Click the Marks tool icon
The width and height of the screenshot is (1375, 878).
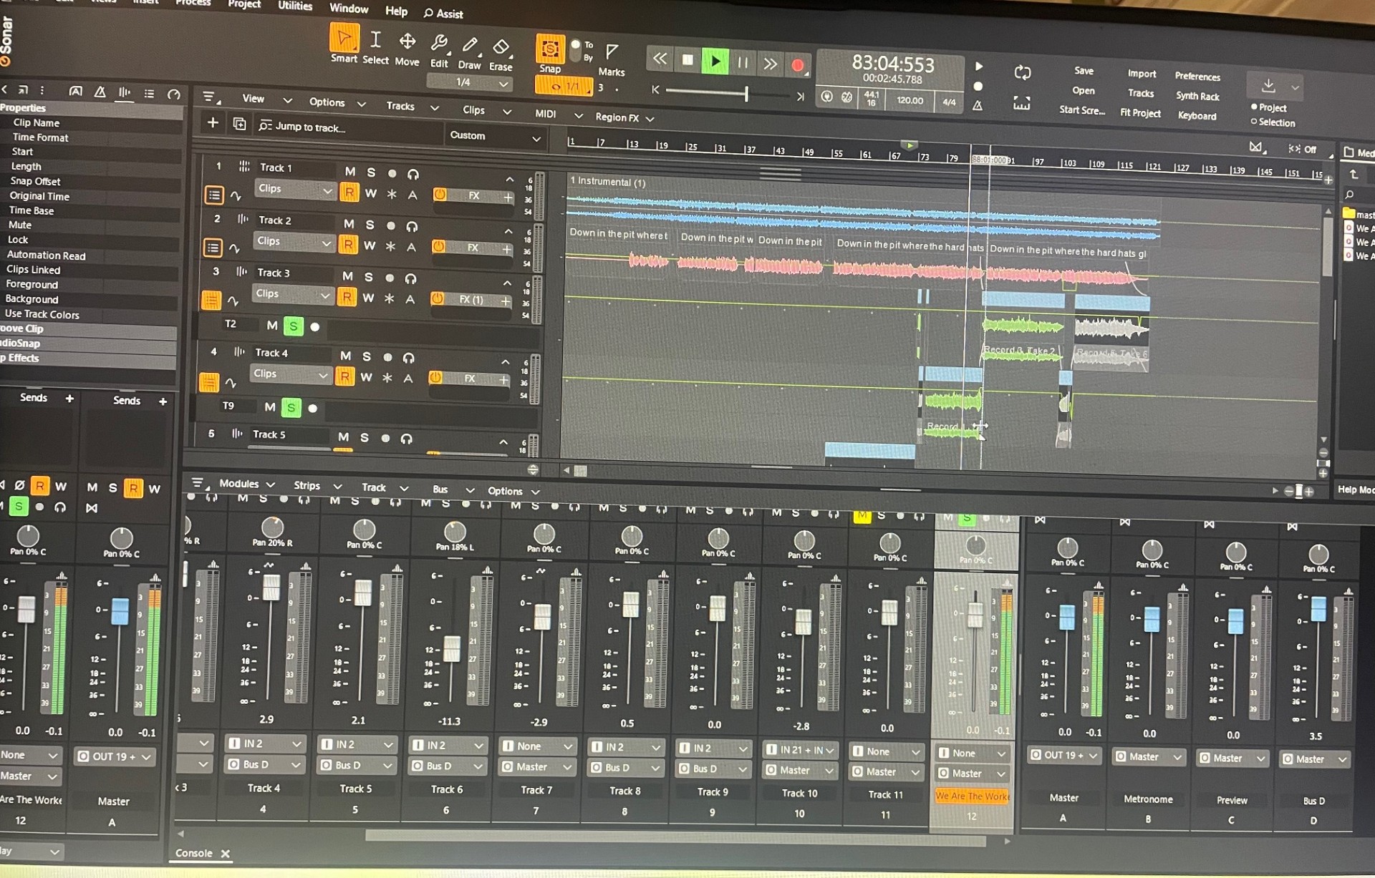612,52
